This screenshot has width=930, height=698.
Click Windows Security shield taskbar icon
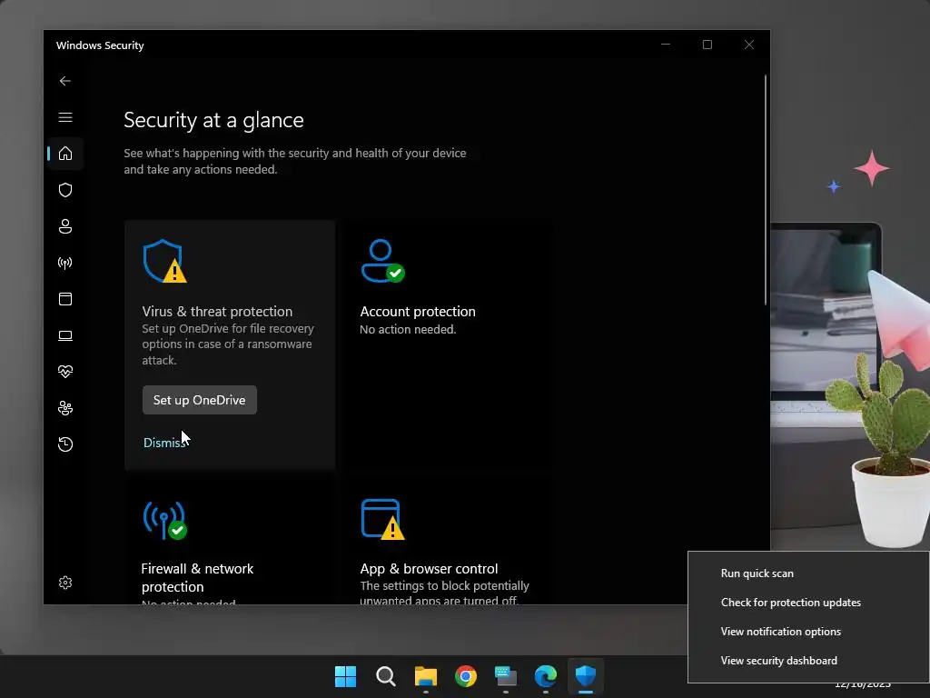click(x=586, y=676)
